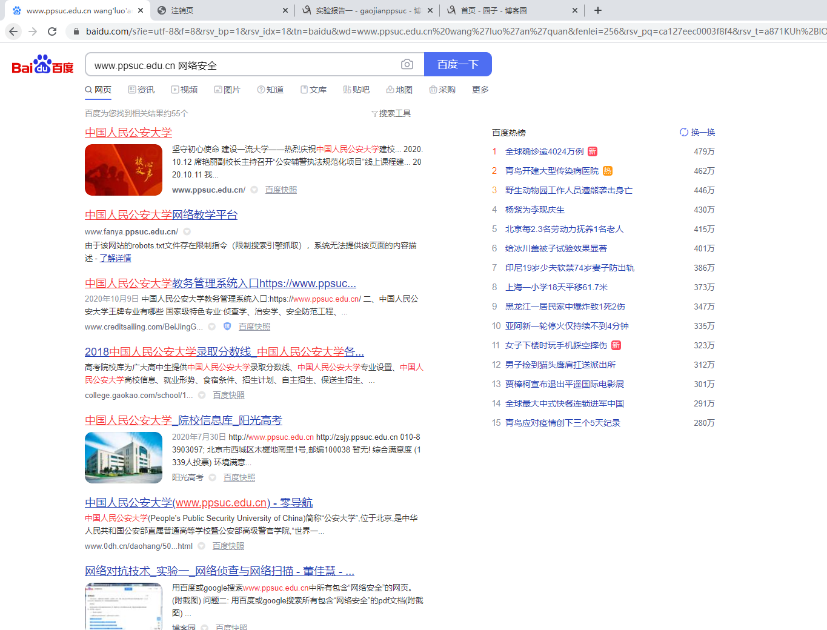The height and width of the screenshot is (630, 827).
Task: Switch to the 知道 search tab
Action: (x=270, y=90)
